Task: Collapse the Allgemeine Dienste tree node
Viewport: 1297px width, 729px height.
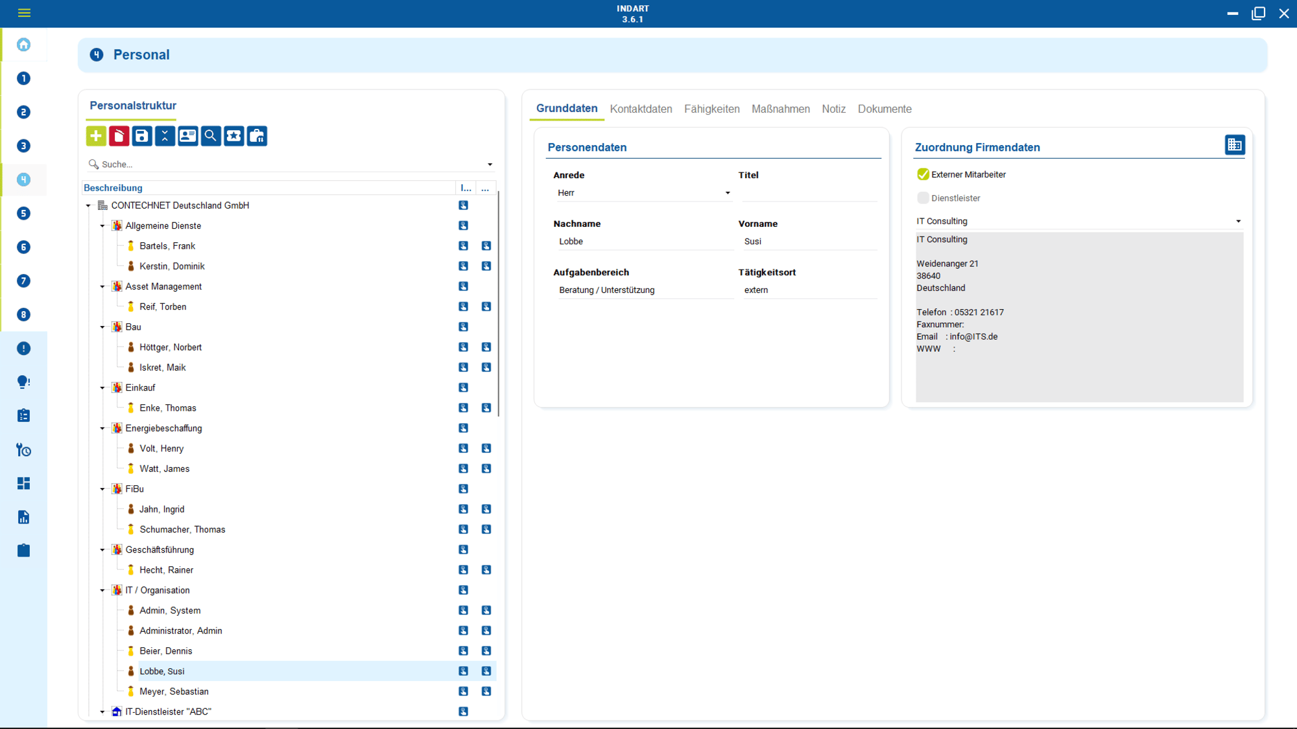Action: point(102,226)
